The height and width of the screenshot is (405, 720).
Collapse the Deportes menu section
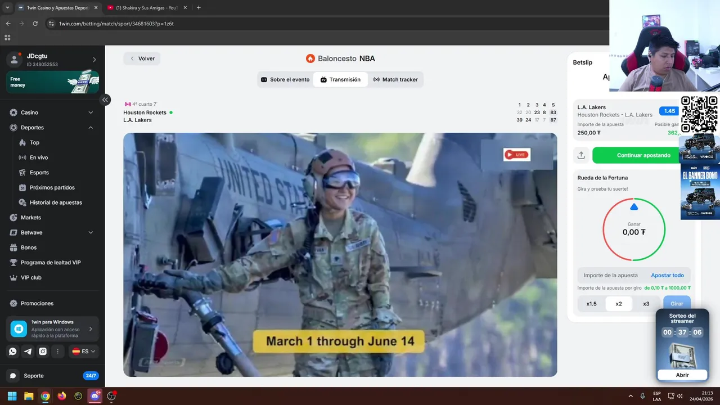point(91,128)
